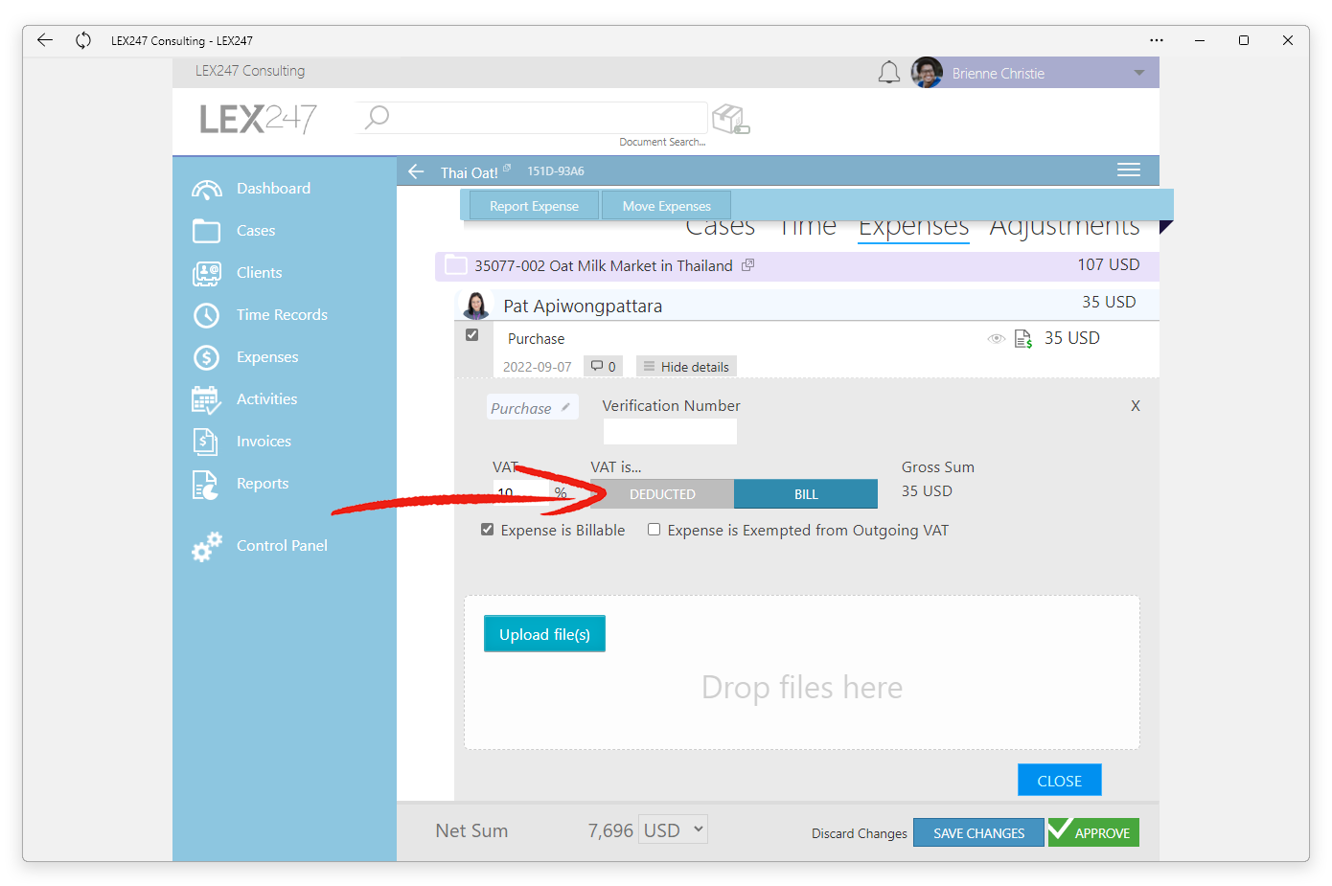Open the Reports chart icon
Image resolution: width=1332 pixels, height=886 pixels.
point(205,485)
